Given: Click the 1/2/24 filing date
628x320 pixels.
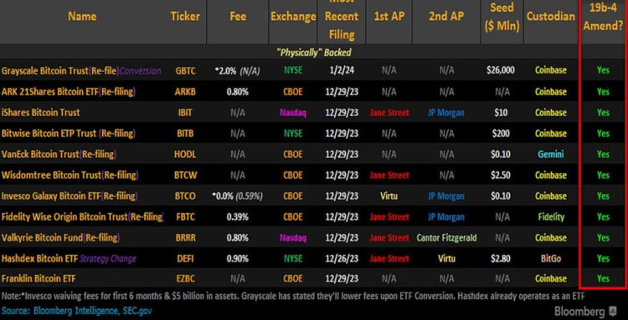Looking at the screenshot, I should (342, 71).
